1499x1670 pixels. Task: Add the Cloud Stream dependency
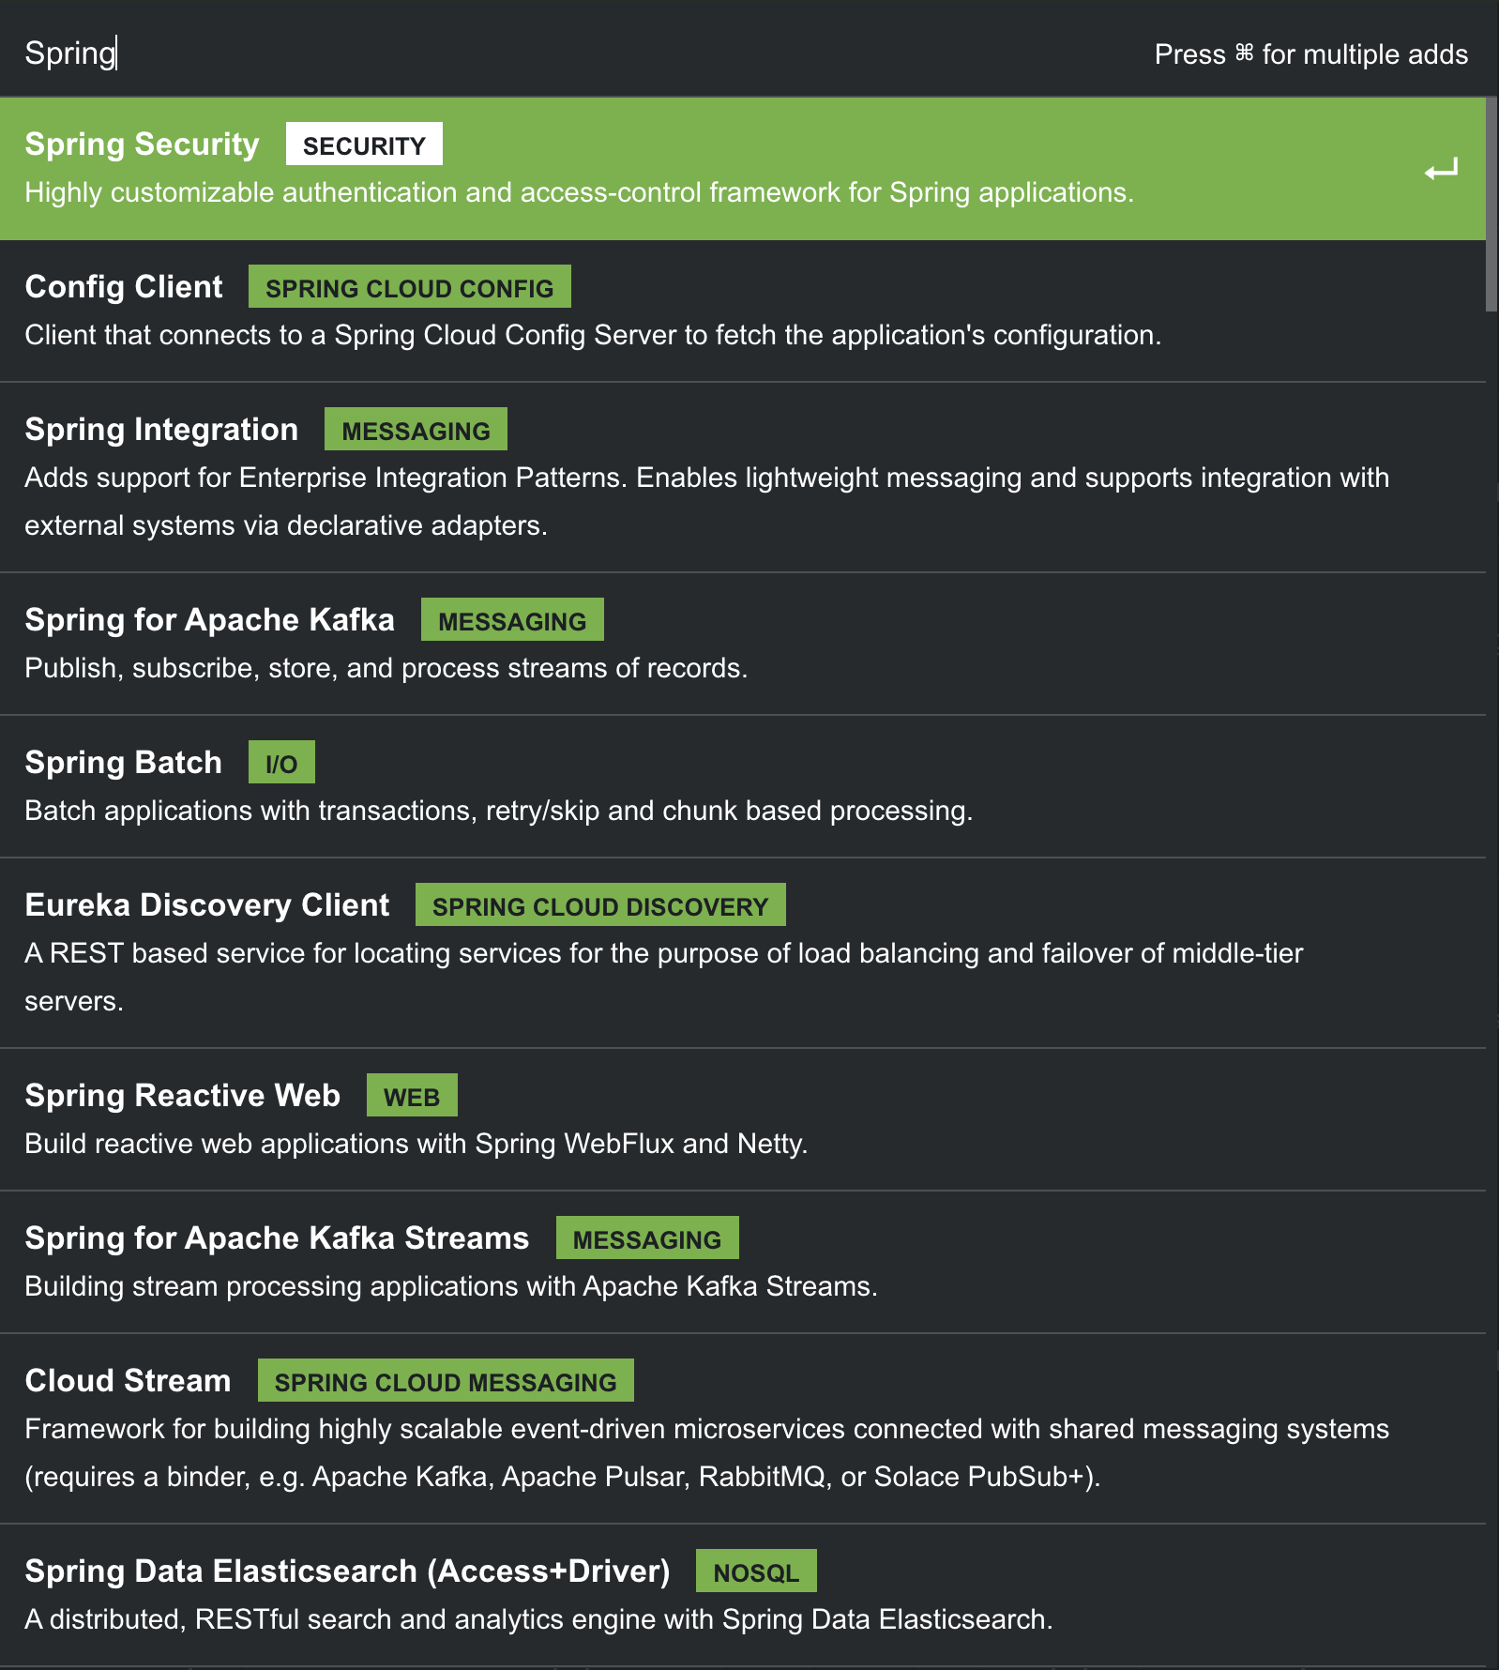point(743,1429)
